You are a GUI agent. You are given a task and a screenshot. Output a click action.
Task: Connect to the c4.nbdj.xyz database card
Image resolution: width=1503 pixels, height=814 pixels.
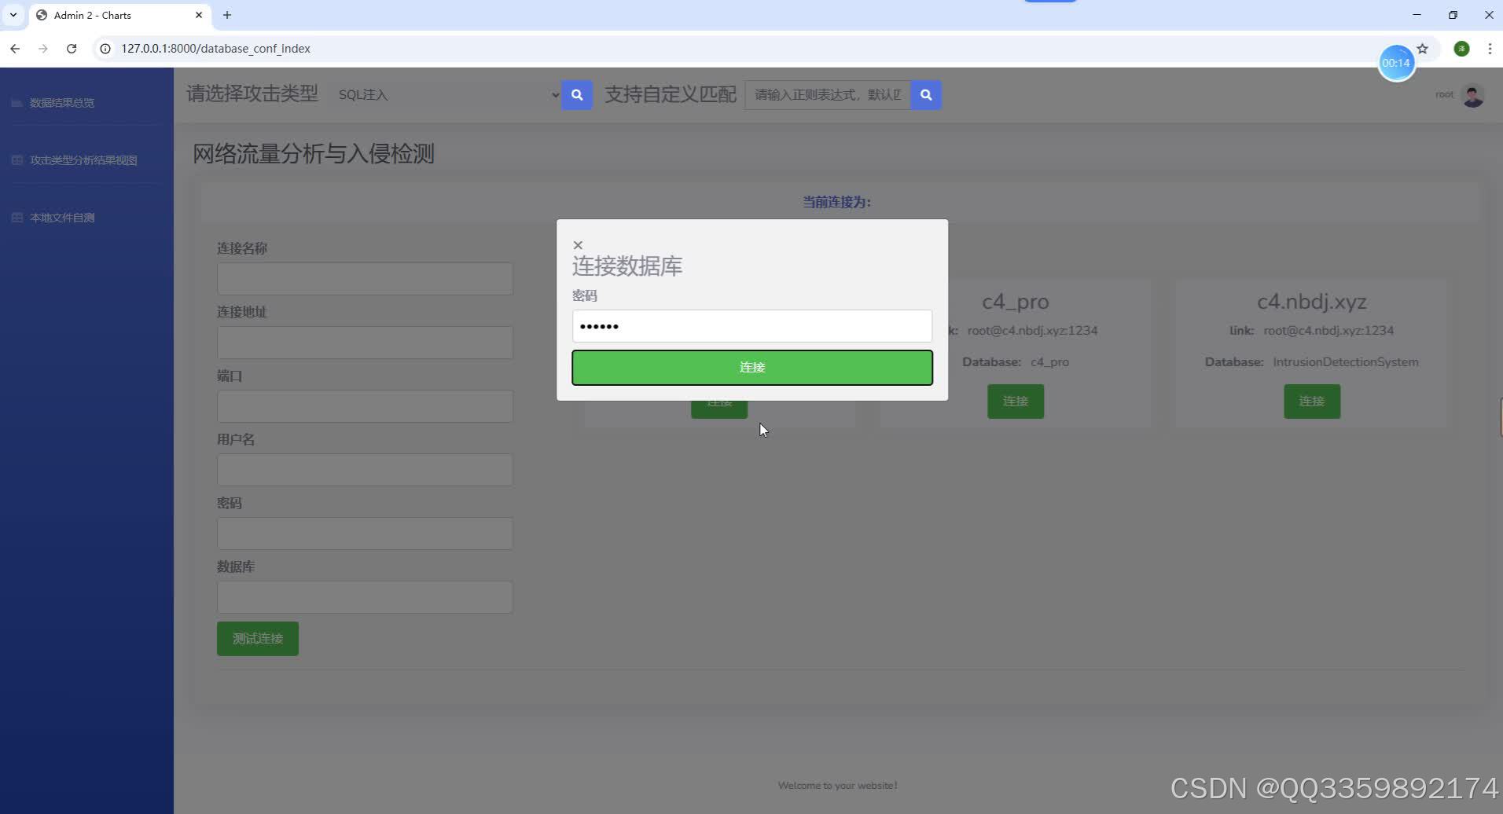click(x=1311, y=401)
